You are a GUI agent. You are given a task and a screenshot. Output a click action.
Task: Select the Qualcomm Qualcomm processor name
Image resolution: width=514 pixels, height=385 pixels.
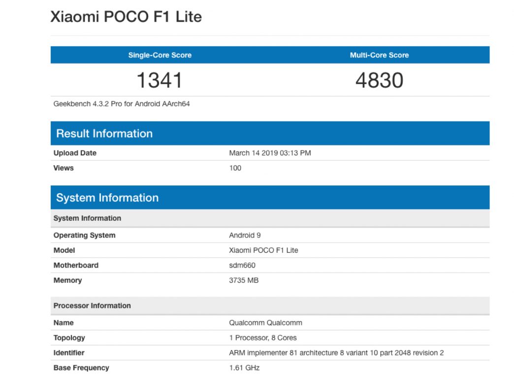pyautogui.click(x=265, y=323)
